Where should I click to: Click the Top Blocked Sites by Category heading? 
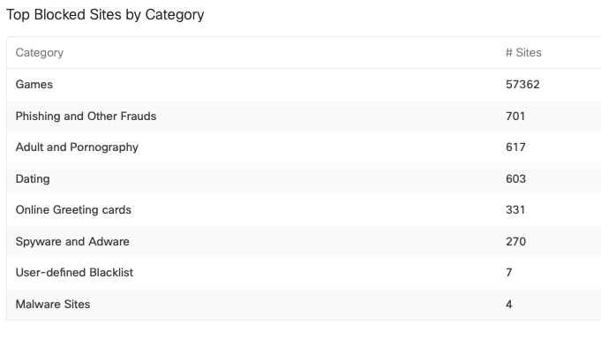coord(105,15)
